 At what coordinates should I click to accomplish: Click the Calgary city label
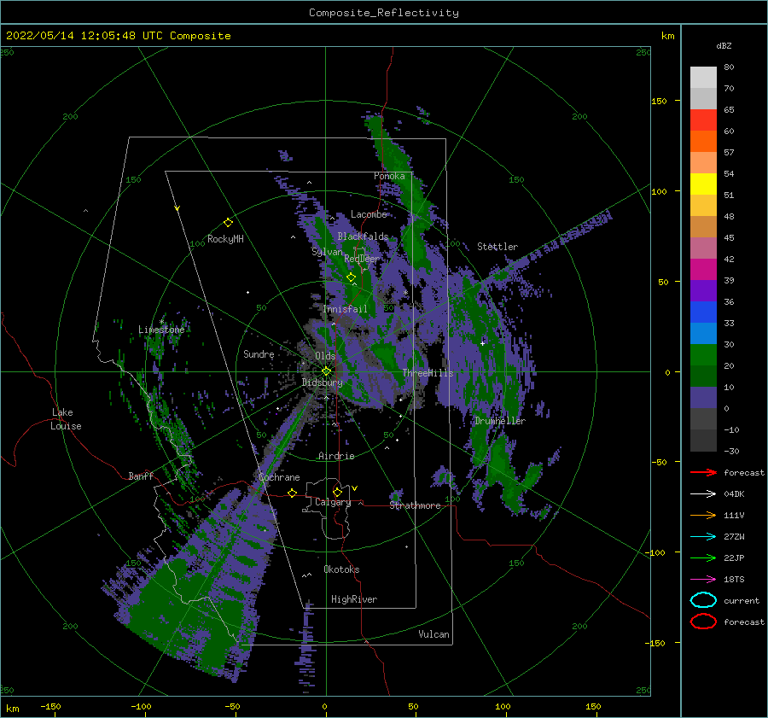pyautogui.click(x=333, y=502)
